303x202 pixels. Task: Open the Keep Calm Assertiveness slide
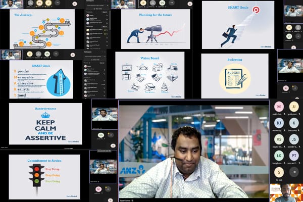point(45,124)
